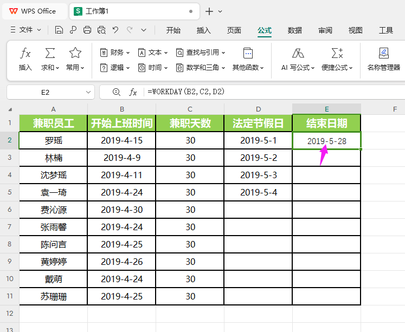Screen dimensions: 405x332
Task: Click the Save icon
Action: [x=59, y=30]
